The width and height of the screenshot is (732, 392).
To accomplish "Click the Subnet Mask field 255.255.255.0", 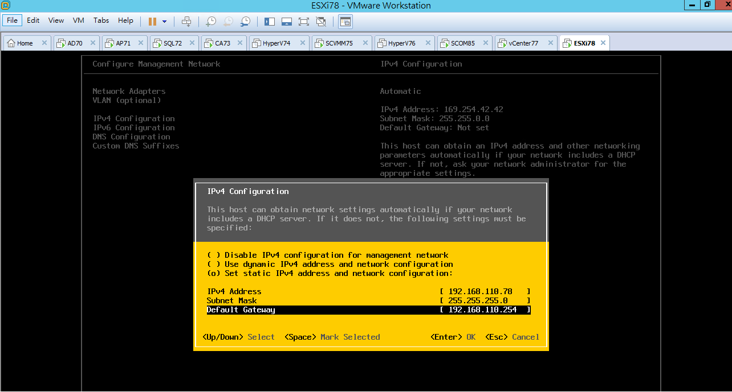I will point(485,301).
